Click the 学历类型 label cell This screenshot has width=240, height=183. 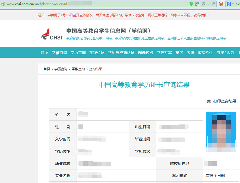click(63, 151)
